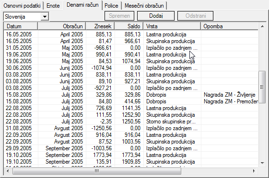Select the row with Znesek 81,47
This screenshot has height=178, width=269.
(131, 41)
